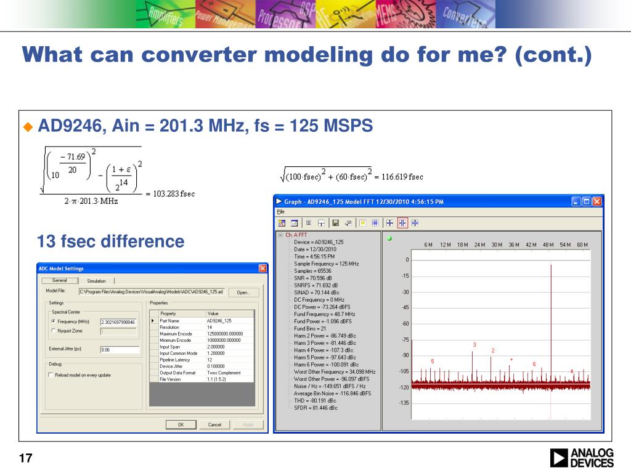Viewport: 631px width, 473px height.
Task: Select the THD = -80.191 dBc item
Action: click(315, 400)
